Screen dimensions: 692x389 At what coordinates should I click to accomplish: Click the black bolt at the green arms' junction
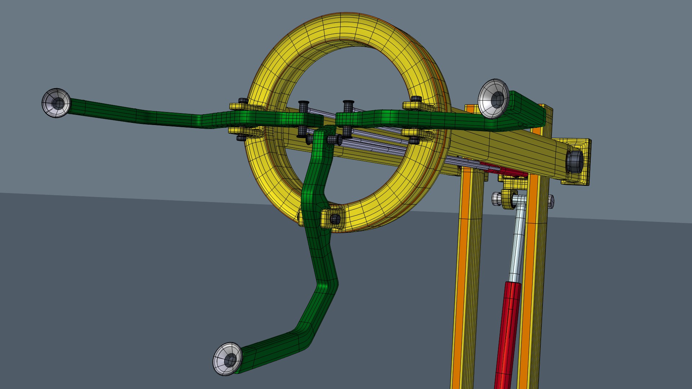point(334,140)
